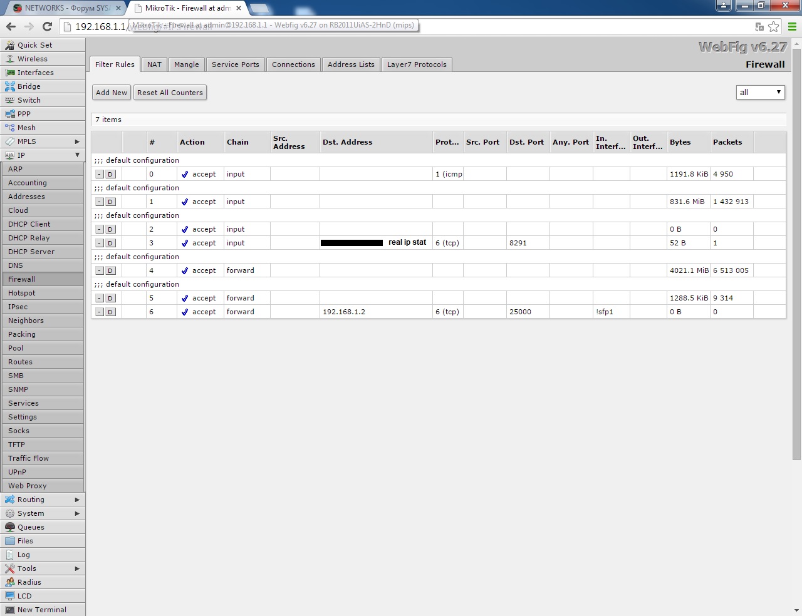Viewport: 802px width, 616px height.
Task: Click the Radius icon in the sidebar
Action: (x=10, y=582)
